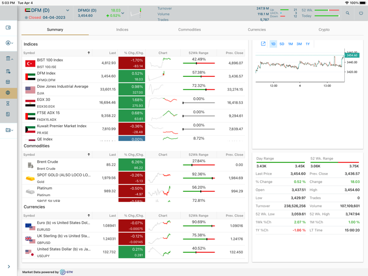This screenshot has height=276, width=368.
Task: Switch to the Commodities tab
Action: (x=189, y=29)
